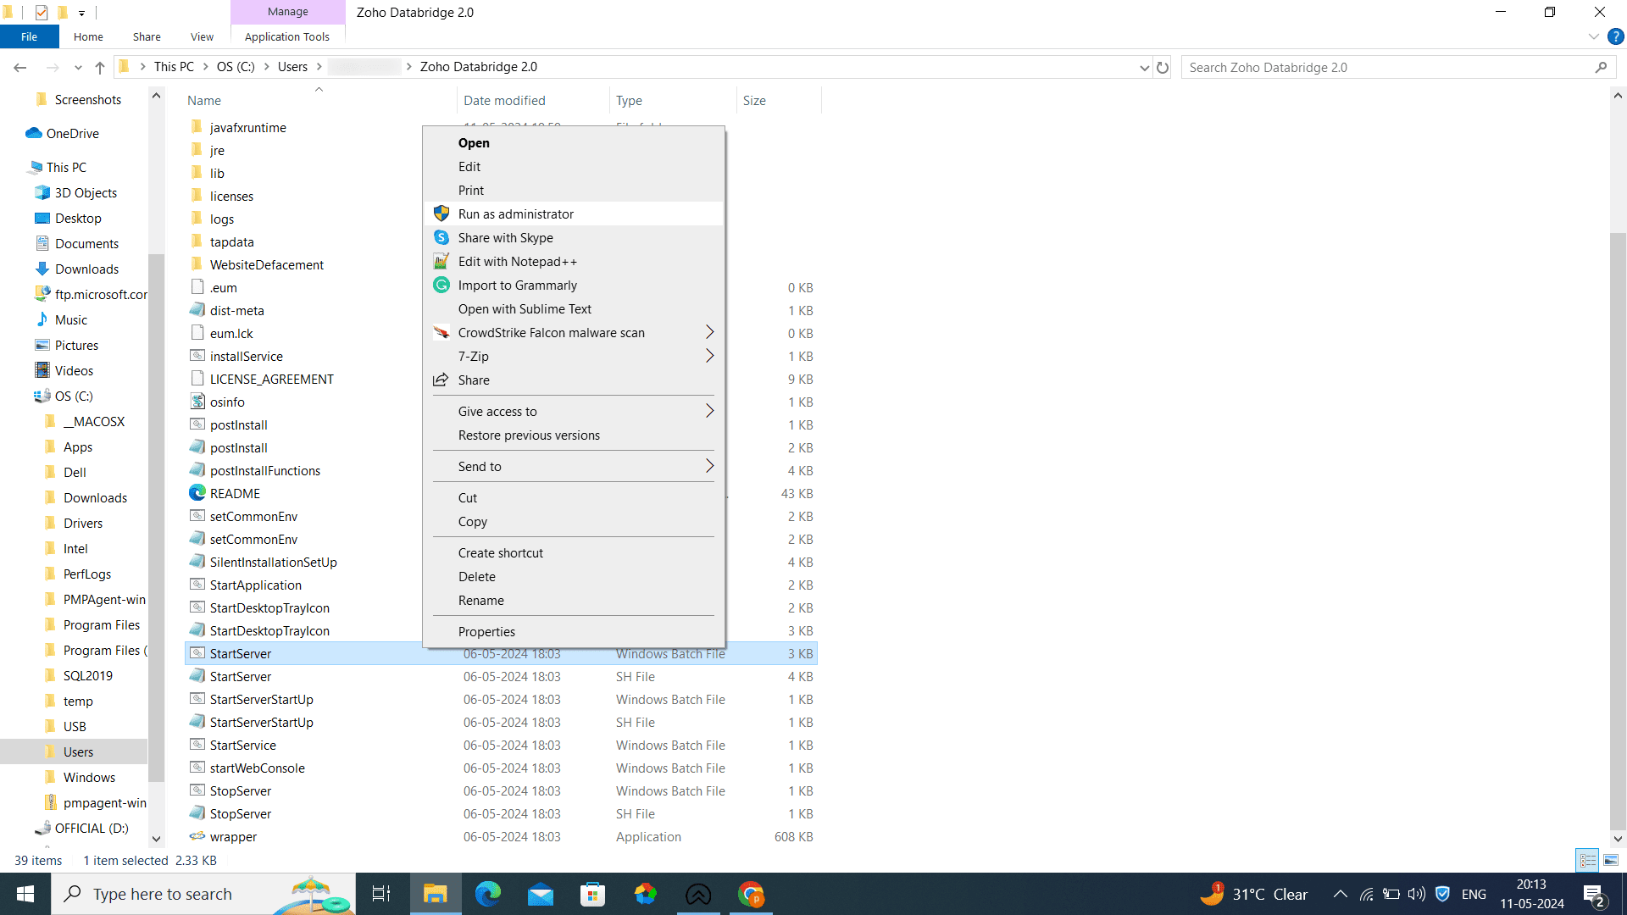Screen dimensions: 1627x915
Task: Click the CrowdStrike Falcon malware scan icon
Action: click(441, 332)
